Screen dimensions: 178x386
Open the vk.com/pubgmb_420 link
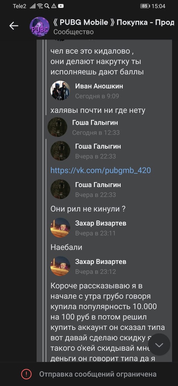[x=101, y=170]
